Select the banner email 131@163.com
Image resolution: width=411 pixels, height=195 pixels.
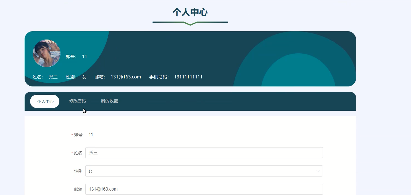pyautogui.click(x=126, y=77)
